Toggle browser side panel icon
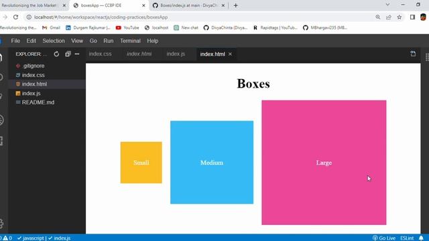 click(412, 17)
